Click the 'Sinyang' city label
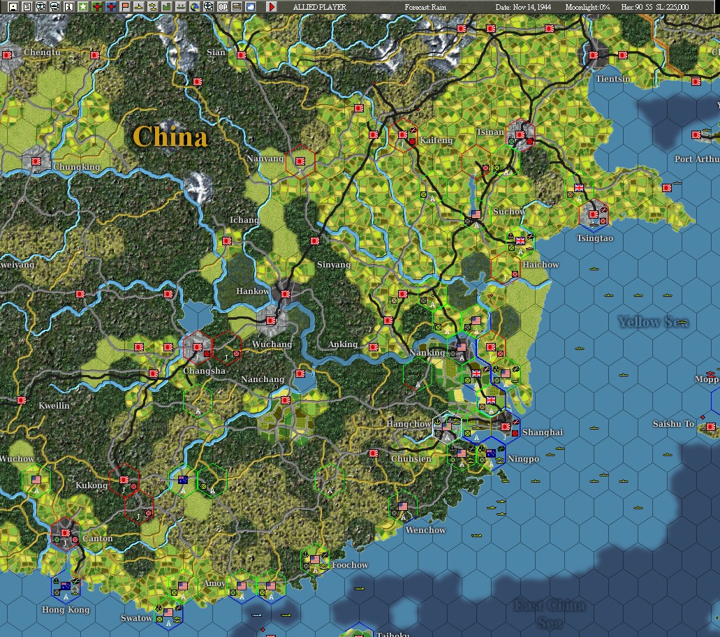Screen dimensions: 720x637 click(334, 265)
